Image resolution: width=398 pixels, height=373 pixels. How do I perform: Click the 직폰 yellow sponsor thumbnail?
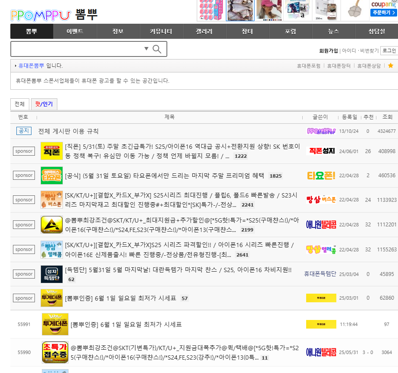coord(52,151)
